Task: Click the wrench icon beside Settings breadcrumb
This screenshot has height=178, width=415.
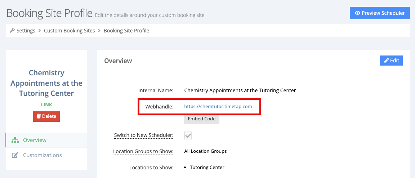Action: [x=12, y=31]
